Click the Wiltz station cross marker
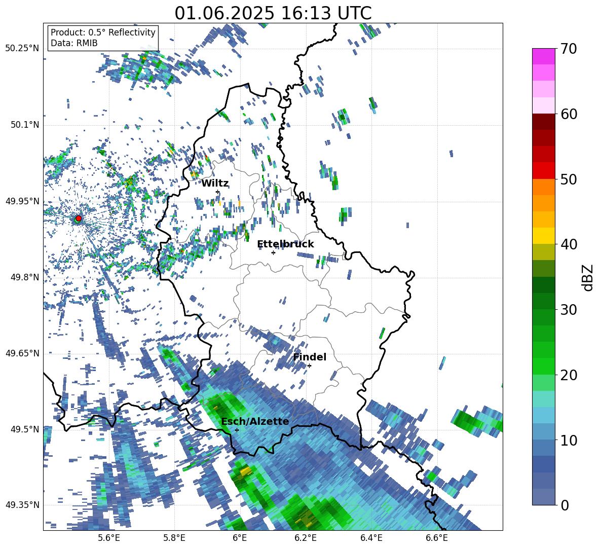600x548 pixels. pyautogui.click(x=218, y=192)
